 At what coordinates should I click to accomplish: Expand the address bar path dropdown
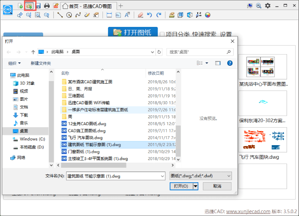click(x=152, y=52)
